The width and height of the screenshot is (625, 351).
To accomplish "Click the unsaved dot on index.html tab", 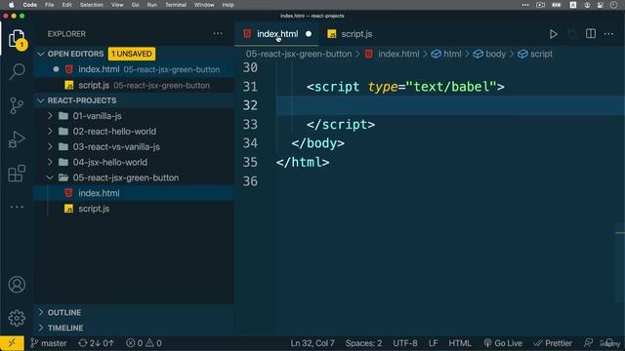I will coord(309,34).
